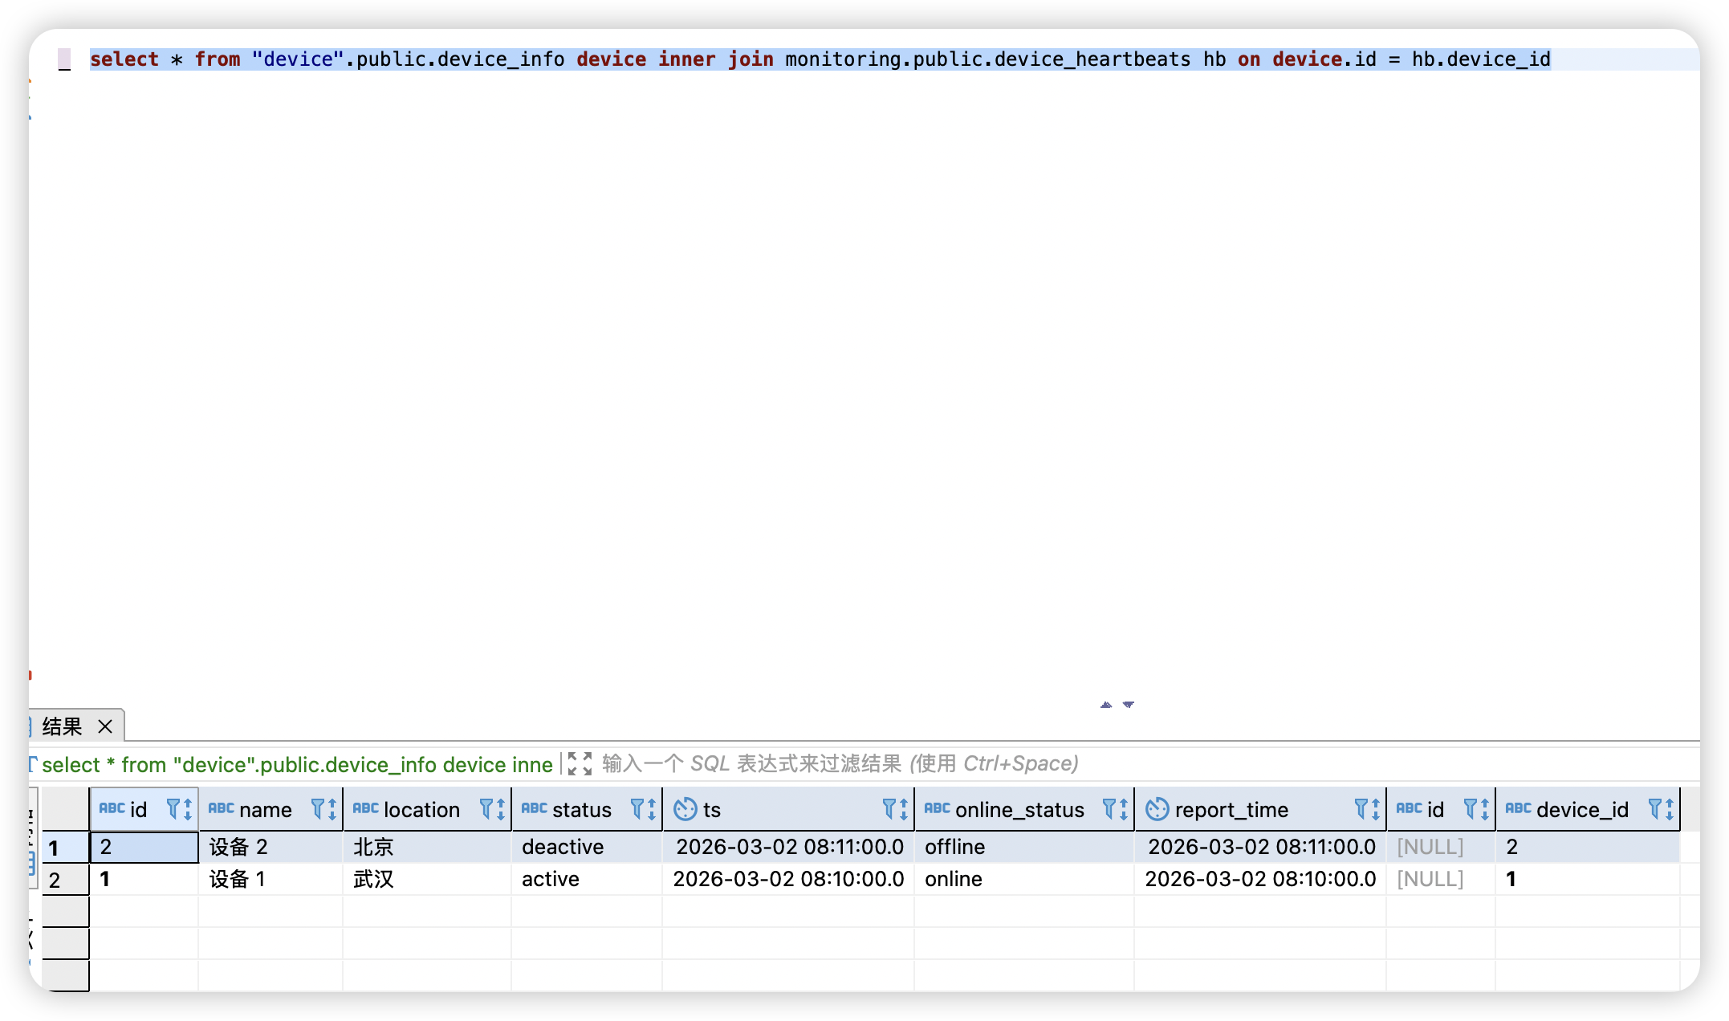Toggle sort arrows on first id column
The width and height of the screenshot is (1729, 1021).
[x=188, y=809]
